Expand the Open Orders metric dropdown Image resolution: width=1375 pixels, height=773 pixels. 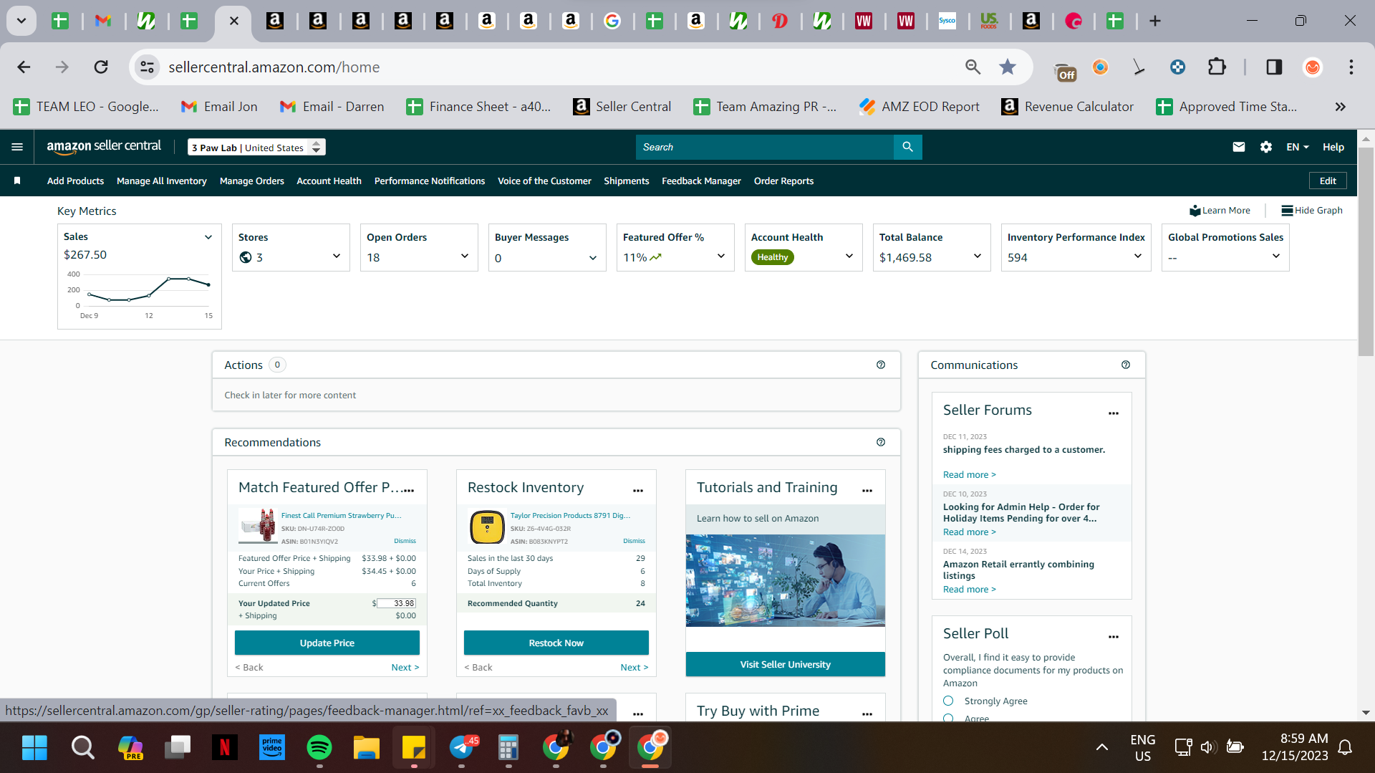(465, 256)
